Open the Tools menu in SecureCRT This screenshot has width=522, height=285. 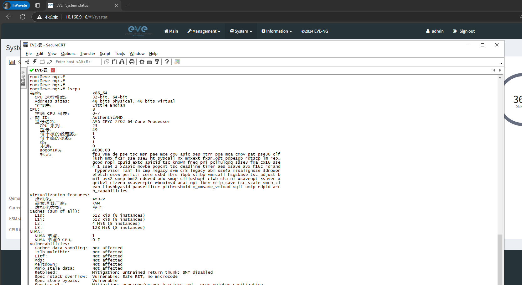click(120, 54)
